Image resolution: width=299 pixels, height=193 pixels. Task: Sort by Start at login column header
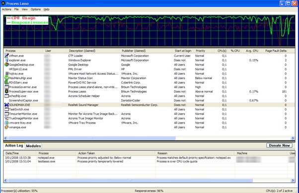click(x=183, y=50)
